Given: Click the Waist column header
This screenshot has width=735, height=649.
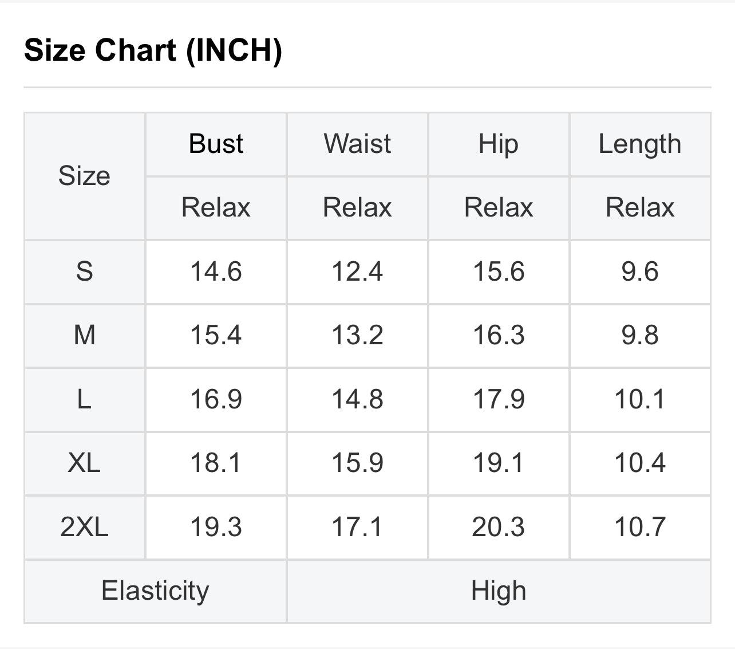Looking at the screenshot, I should 357,144.
